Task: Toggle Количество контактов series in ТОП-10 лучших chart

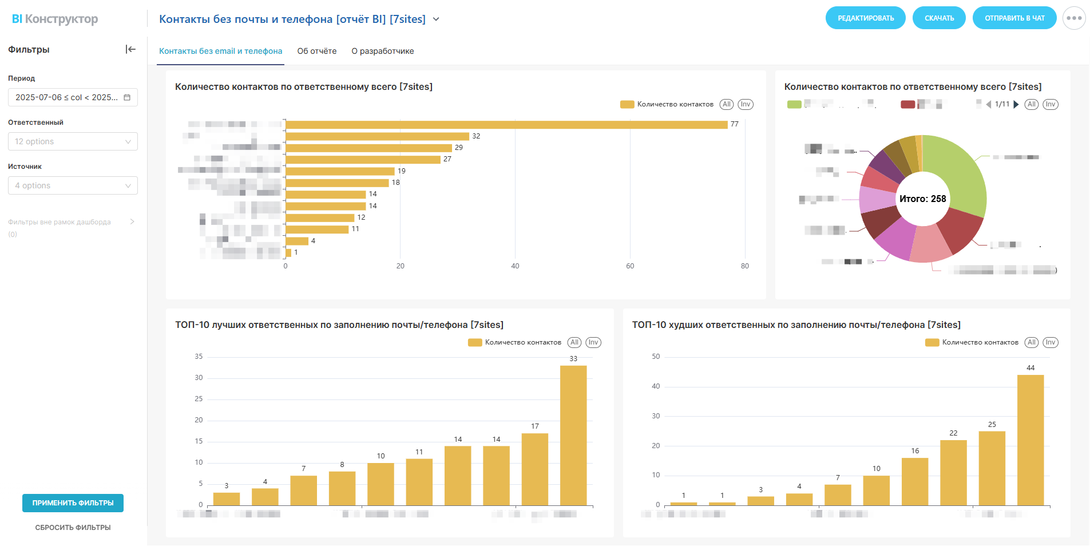Action: pos(475,342)
